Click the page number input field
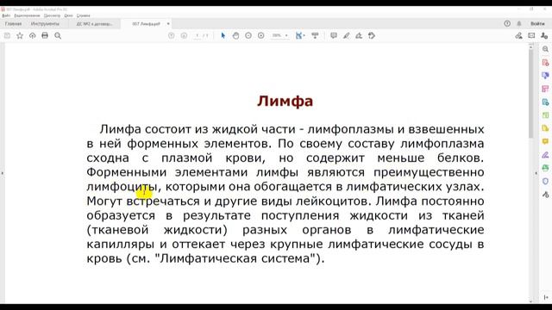552x310 pixels. (198, 35)
